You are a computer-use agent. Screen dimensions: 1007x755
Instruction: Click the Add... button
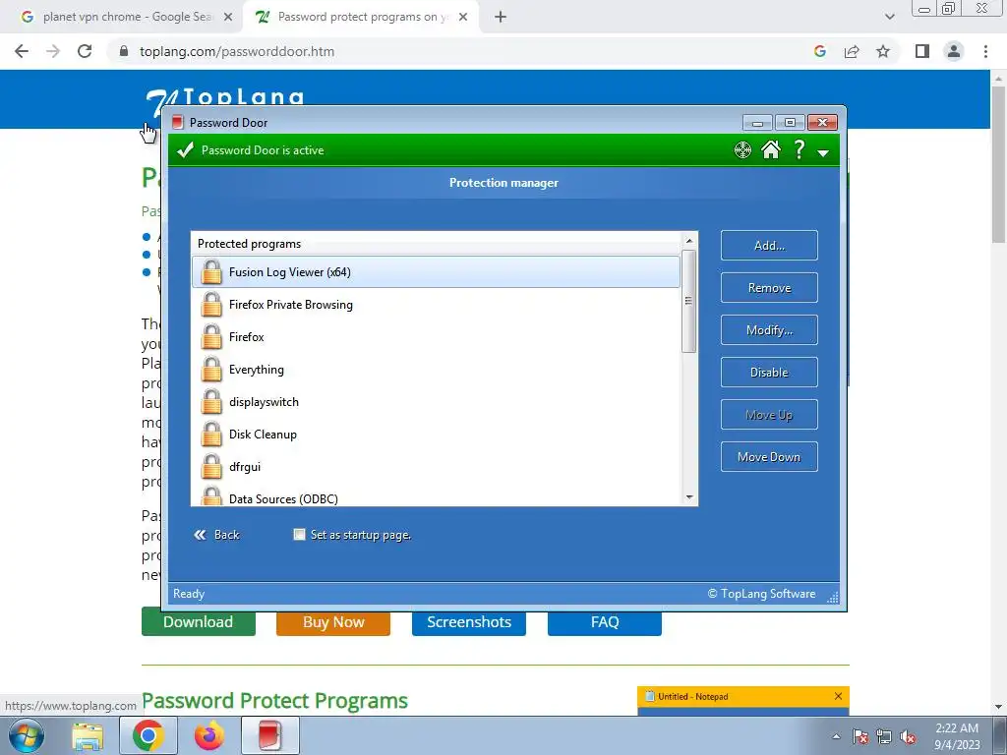(x=769, y=245)
